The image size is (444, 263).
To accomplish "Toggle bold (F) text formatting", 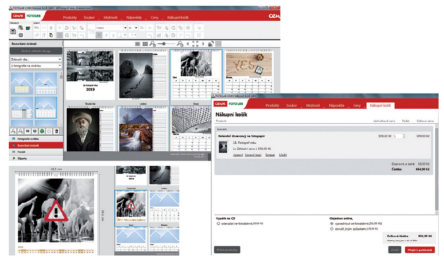I will (99, 35).
